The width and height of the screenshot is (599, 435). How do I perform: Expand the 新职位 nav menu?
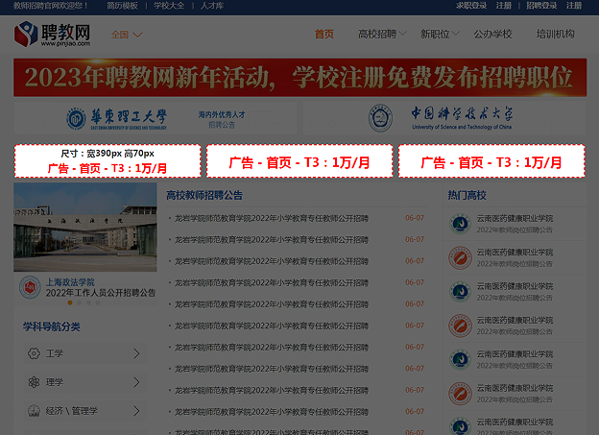pos(440,34)
